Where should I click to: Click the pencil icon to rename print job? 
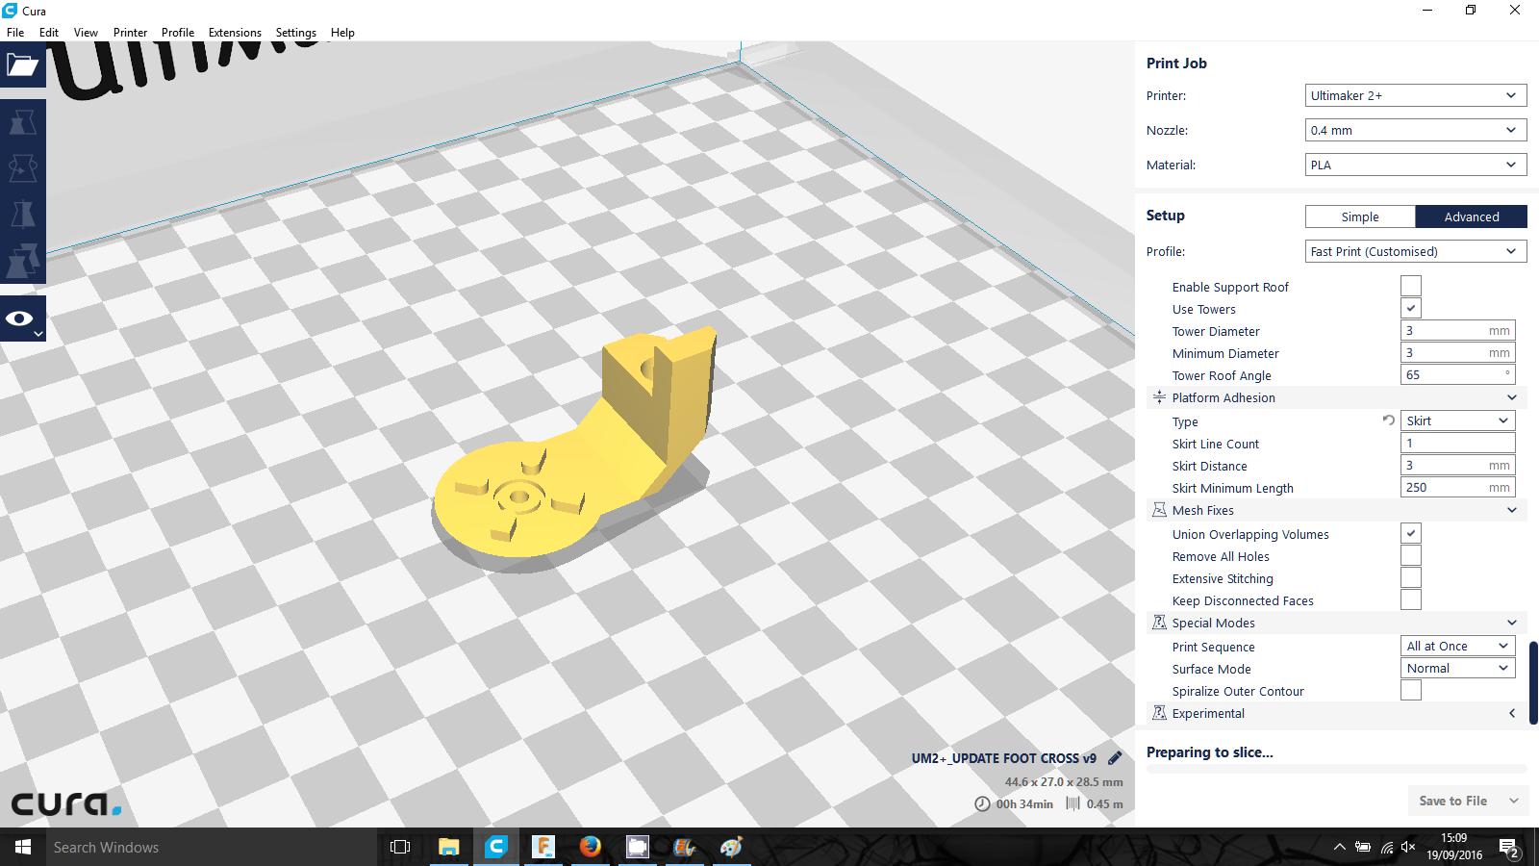[1115, 758]
